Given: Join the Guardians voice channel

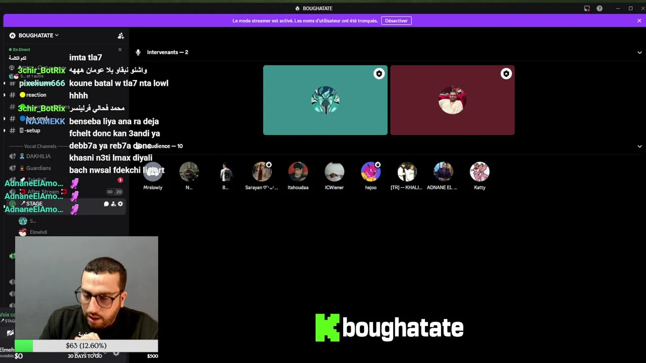Looking at the screenshot, I should [38, 168].
